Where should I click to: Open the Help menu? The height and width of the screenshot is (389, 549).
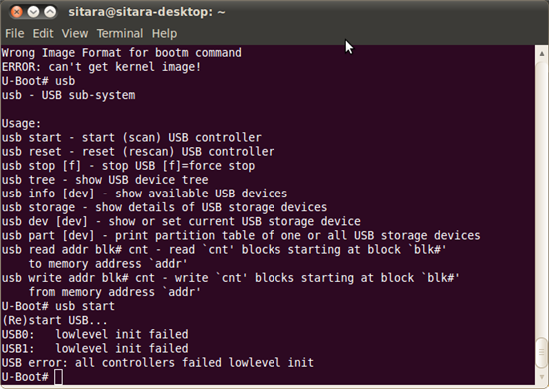point(164,34)
